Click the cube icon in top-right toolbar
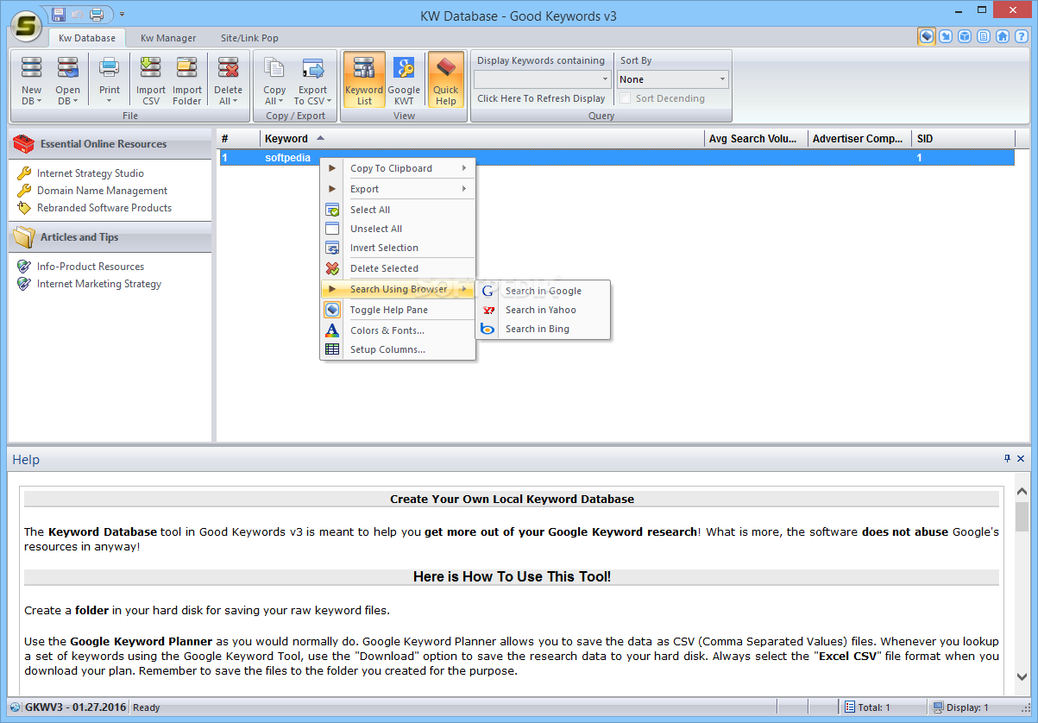 tap(965, 36)
